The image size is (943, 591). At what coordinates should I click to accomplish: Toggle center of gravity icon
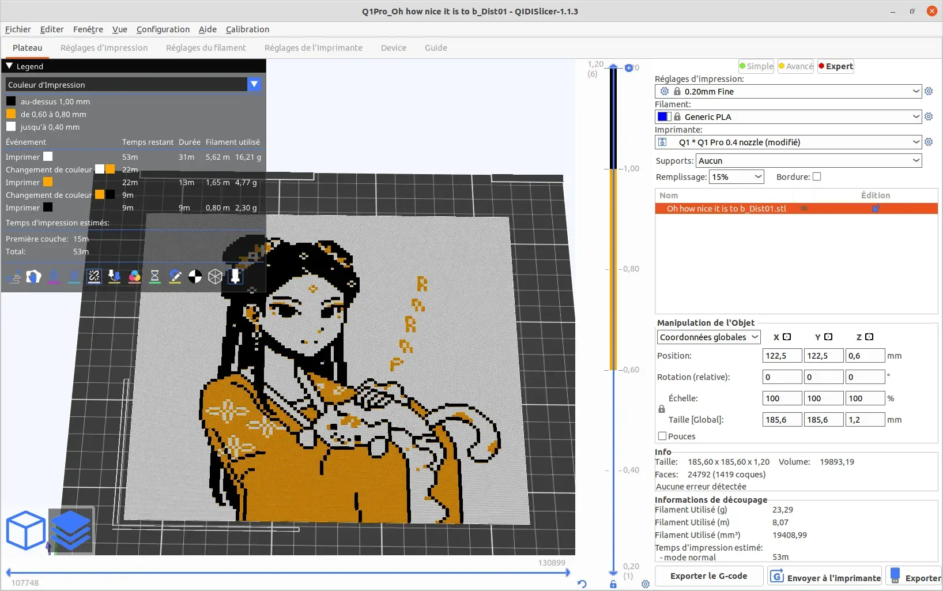pyautogui.click(x=195, y=277)
